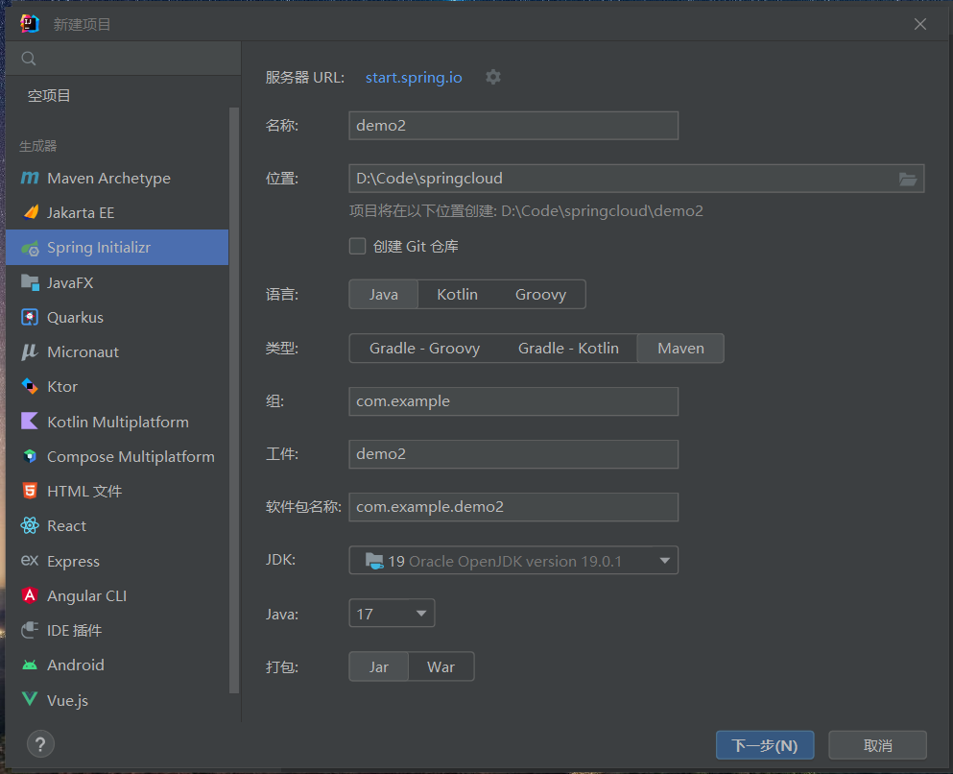Click the generator list scrollbar

tap(234, 400)
